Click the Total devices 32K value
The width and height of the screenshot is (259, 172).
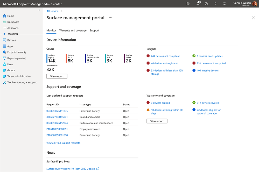50,69
